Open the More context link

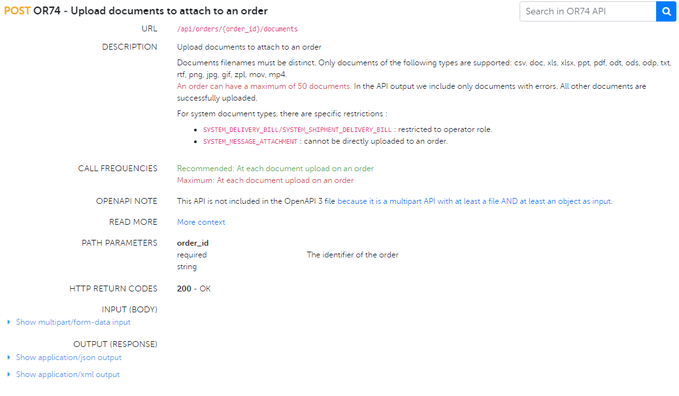[x=201, y=222]
